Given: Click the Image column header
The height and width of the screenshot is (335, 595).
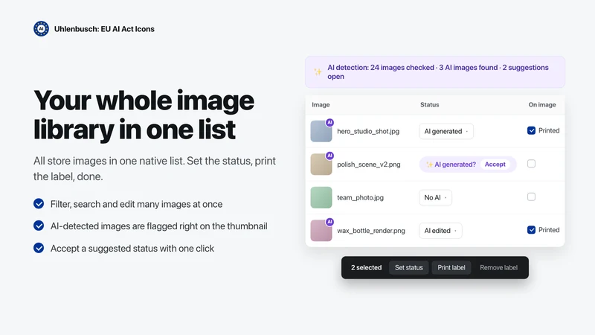Looking at the screenshot, I should 321,105.
